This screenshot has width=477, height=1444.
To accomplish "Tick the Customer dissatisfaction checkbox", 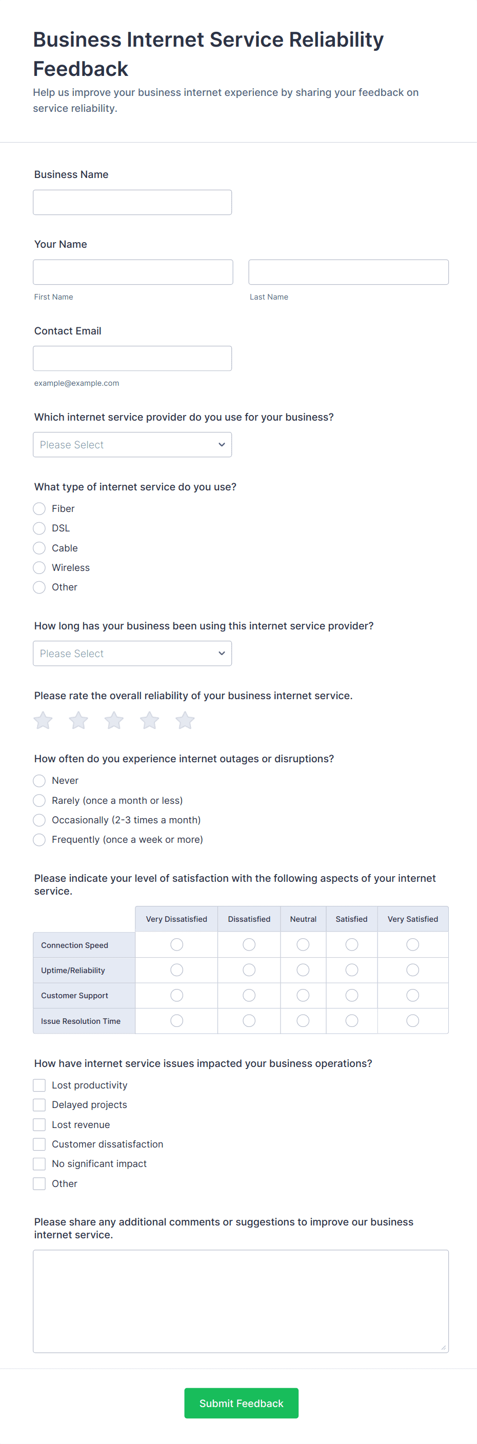I will tap(39, 1144).
